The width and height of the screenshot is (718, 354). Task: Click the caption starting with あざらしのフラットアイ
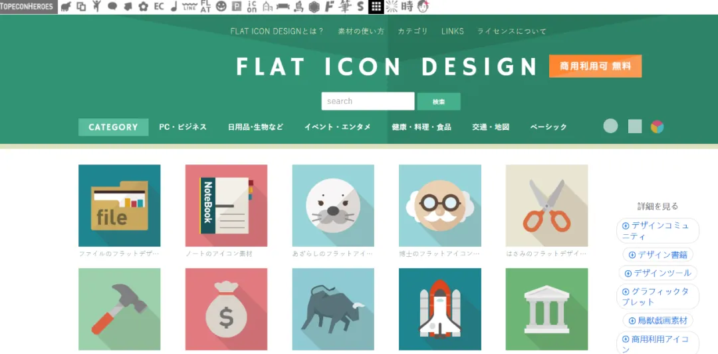pyautogui.click(x=332, y=253)
